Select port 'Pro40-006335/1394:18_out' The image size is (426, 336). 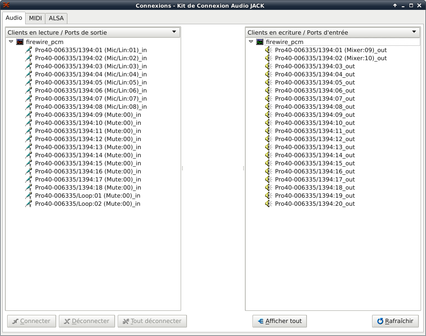315,188
